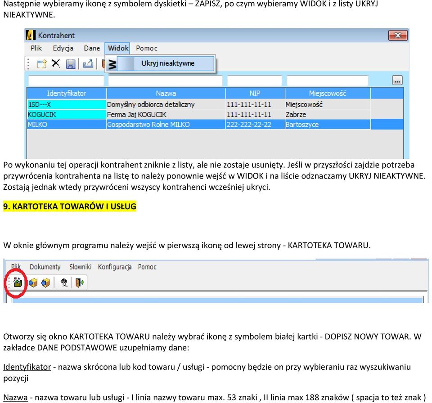432x403 pixels.
Task: Select Ukryj nieaktywne menu entry
Action: click(166, 63)
